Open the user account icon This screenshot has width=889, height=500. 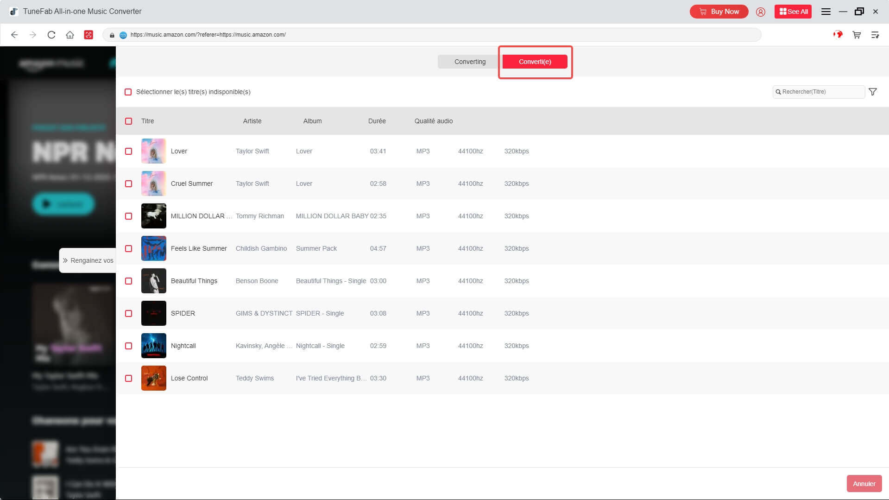point(761,12)
